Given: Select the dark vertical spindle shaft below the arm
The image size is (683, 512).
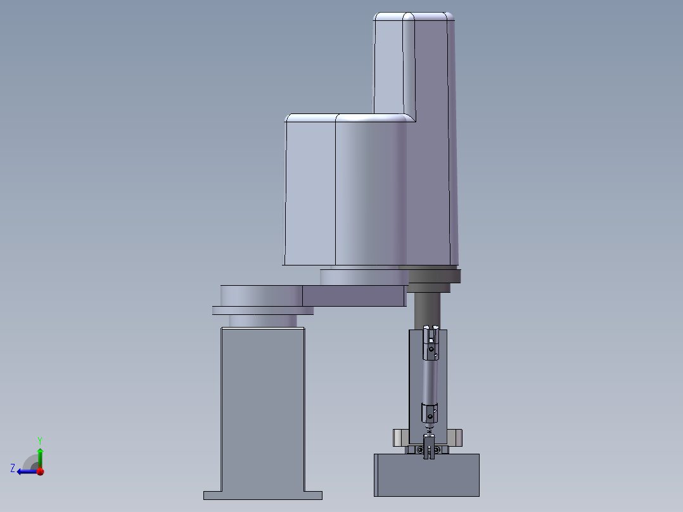Looking at the screenshot, I should click(x=427, y=310).
